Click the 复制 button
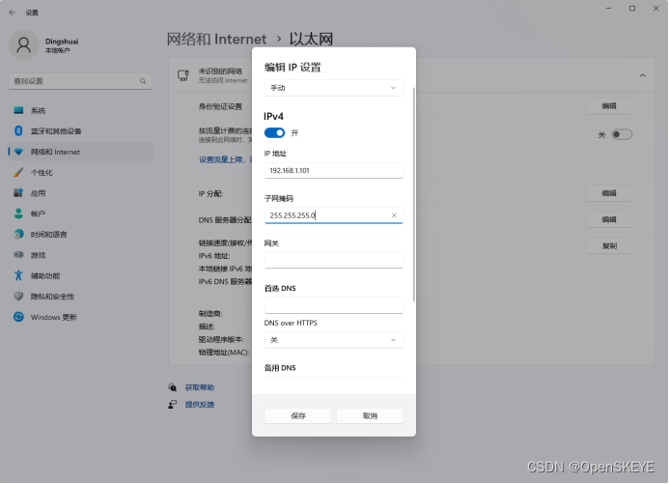Image resolution: width=669 pixels, height=484 pixels. (609, 246)
